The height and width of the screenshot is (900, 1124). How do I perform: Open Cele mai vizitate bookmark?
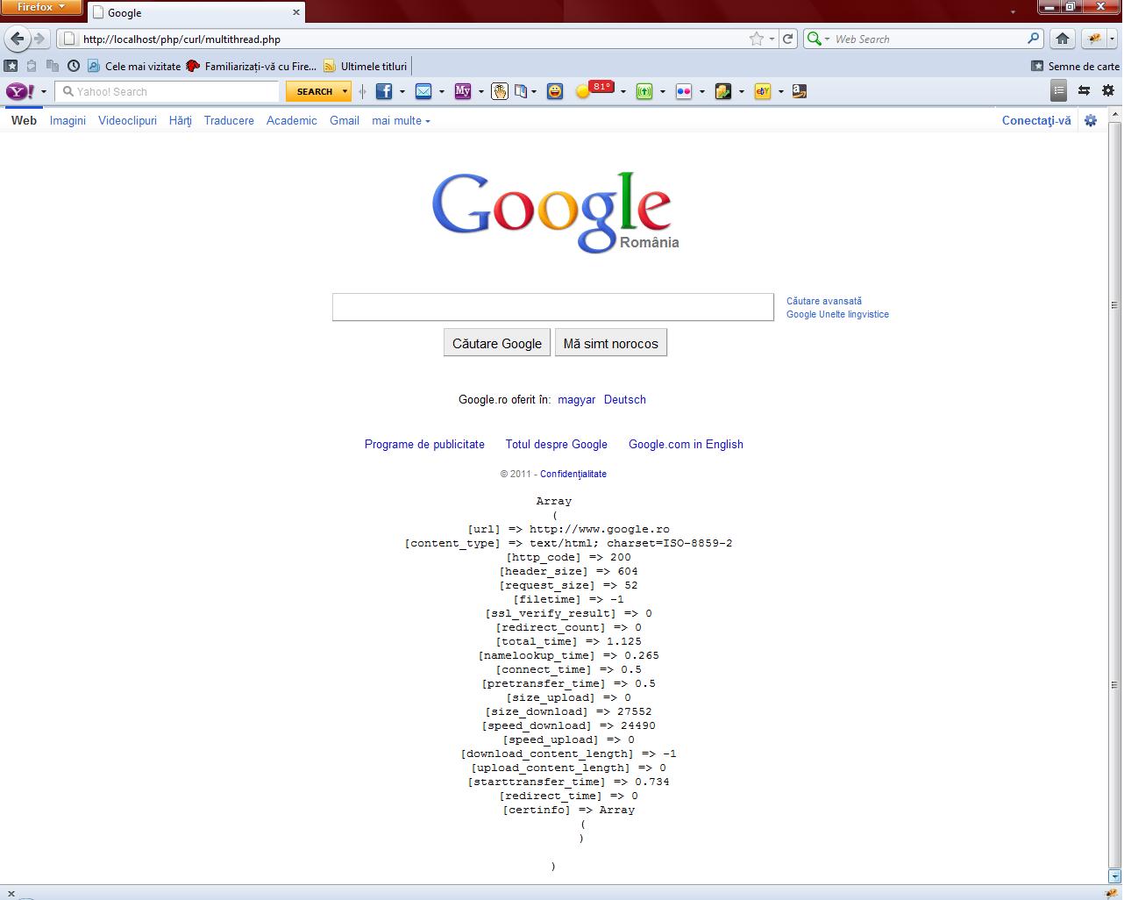click(x=133, y=66)
